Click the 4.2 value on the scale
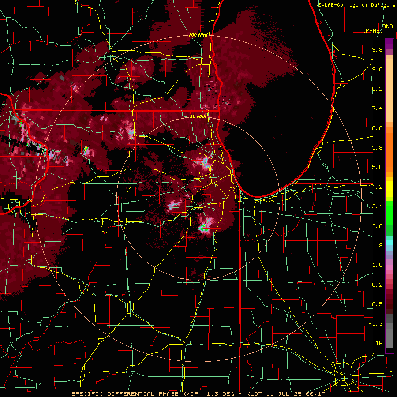This screenshot has width=397, height=397. pos(377,187)
